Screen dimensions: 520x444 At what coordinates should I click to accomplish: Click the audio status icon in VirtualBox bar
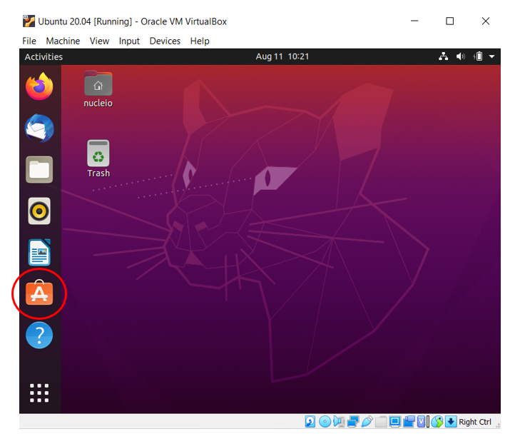point(339,421)
